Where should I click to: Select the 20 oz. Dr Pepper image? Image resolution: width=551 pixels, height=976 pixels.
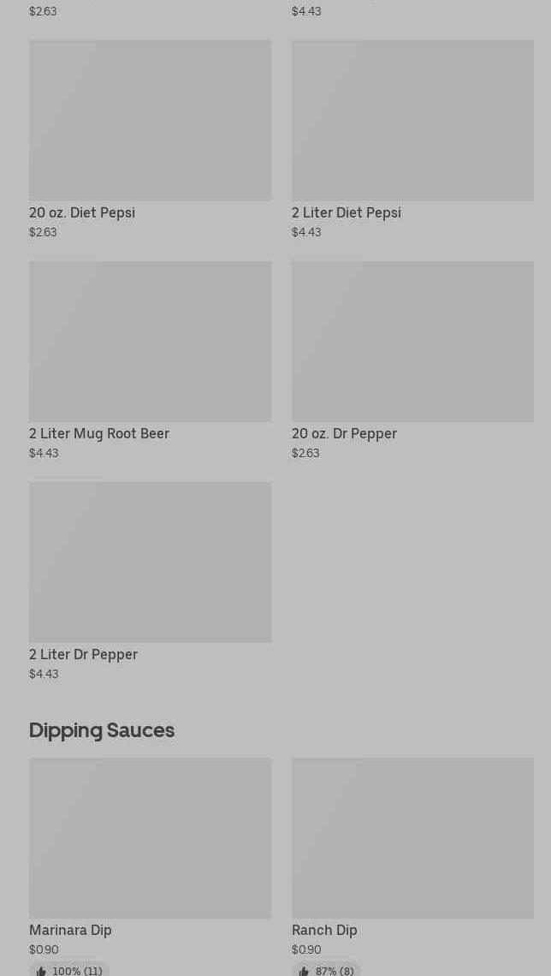(412, 341)
